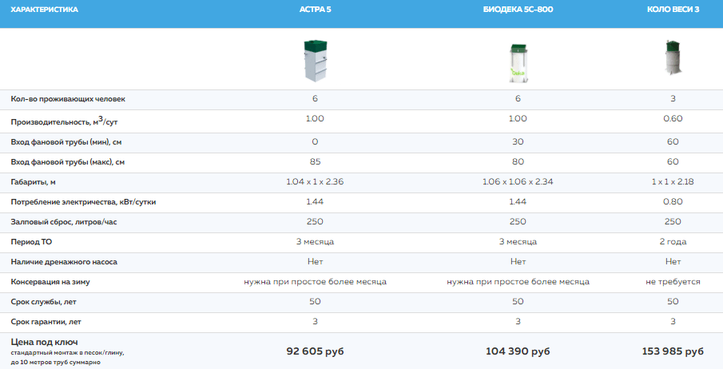
Task: Click Коло Веси dimensions 1 x 1 x 2.18
Action: coord(673,182)
